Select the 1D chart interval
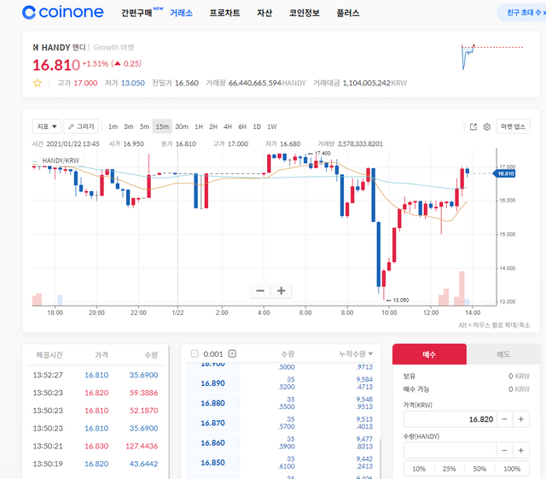The image size is (546, 479). tap(257, 127)
